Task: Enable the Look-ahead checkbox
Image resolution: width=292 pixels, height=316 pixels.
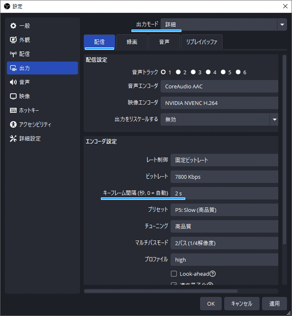Action: click(174, 274)
